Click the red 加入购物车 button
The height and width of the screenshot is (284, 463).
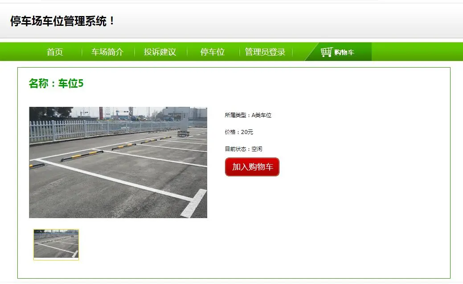coord(252,167)
